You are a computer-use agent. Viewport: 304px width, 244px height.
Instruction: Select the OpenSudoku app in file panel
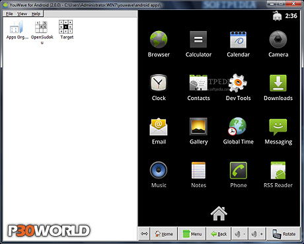point(42,32)
